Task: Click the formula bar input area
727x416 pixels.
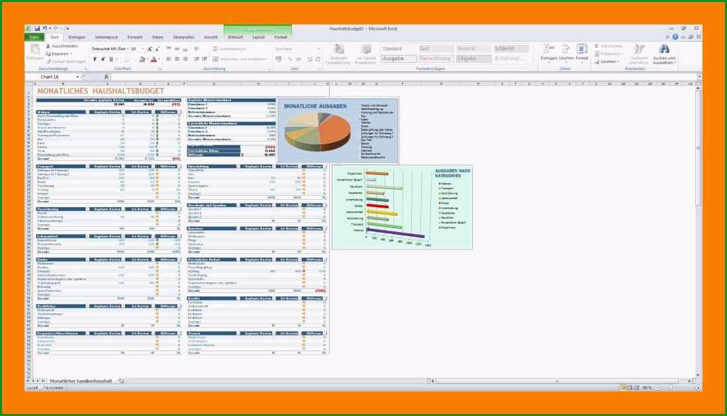Action: 403,77
